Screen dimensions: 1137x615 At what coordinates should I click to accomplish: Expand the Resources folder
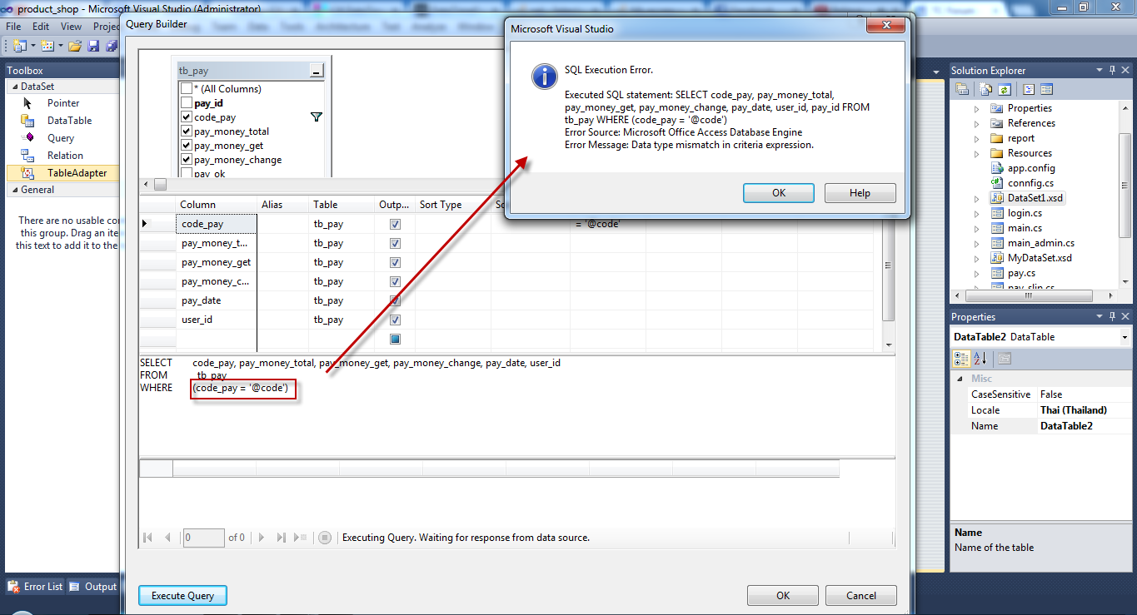[x=977, y=153]
